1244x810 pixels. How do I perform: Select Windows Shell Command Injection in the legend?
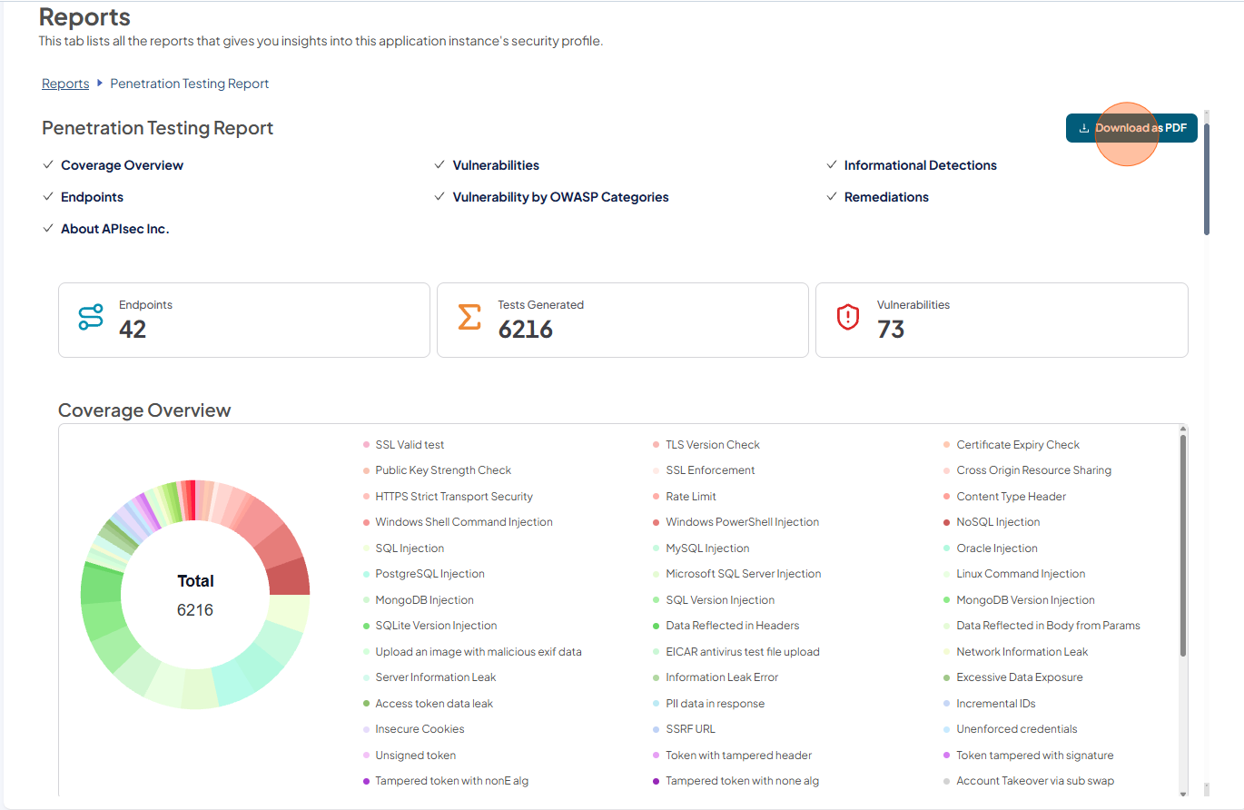tap(458, 522)
